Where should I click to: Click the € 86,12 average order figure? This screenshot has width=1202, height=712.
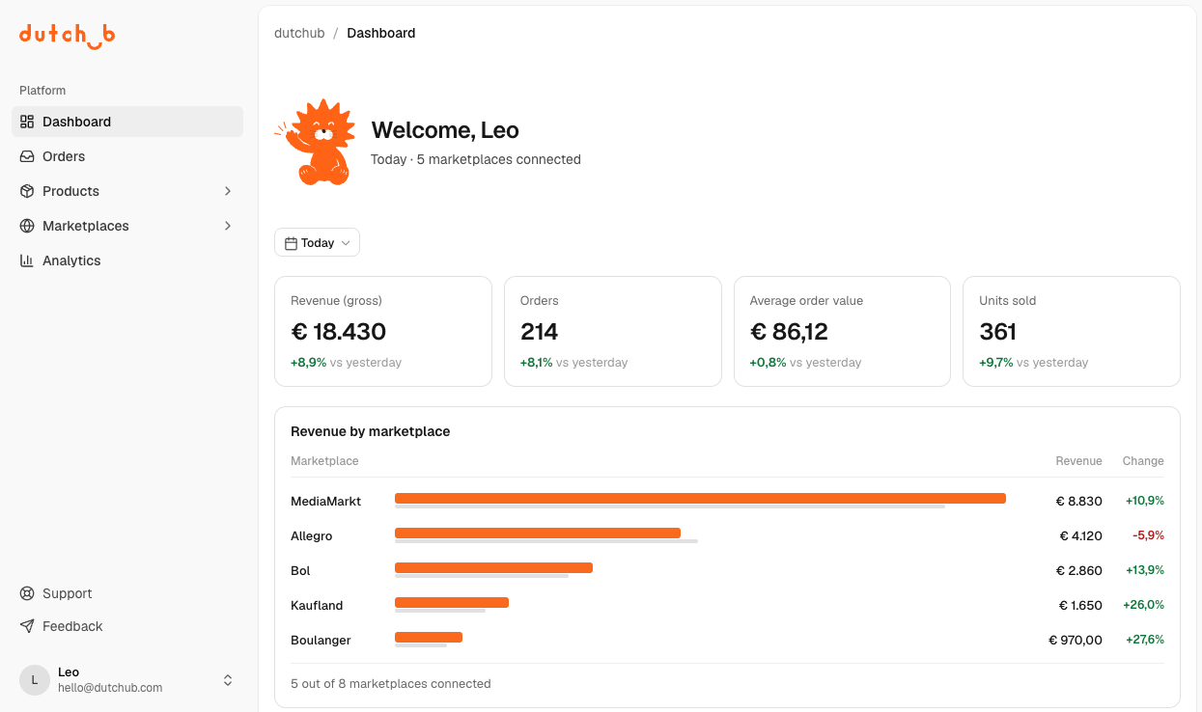click(789, 332)
